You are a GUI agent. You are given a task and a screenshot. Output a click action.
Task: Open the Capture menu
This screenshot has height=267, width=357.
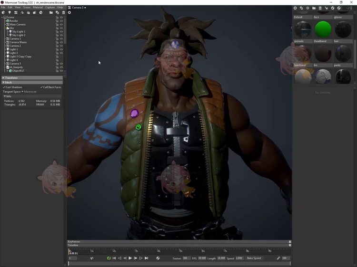point(50,7)
